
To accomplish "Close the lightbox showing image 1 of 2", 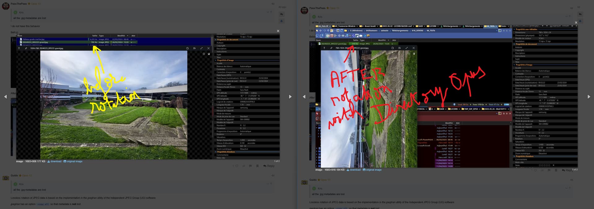I will (278, 31).
